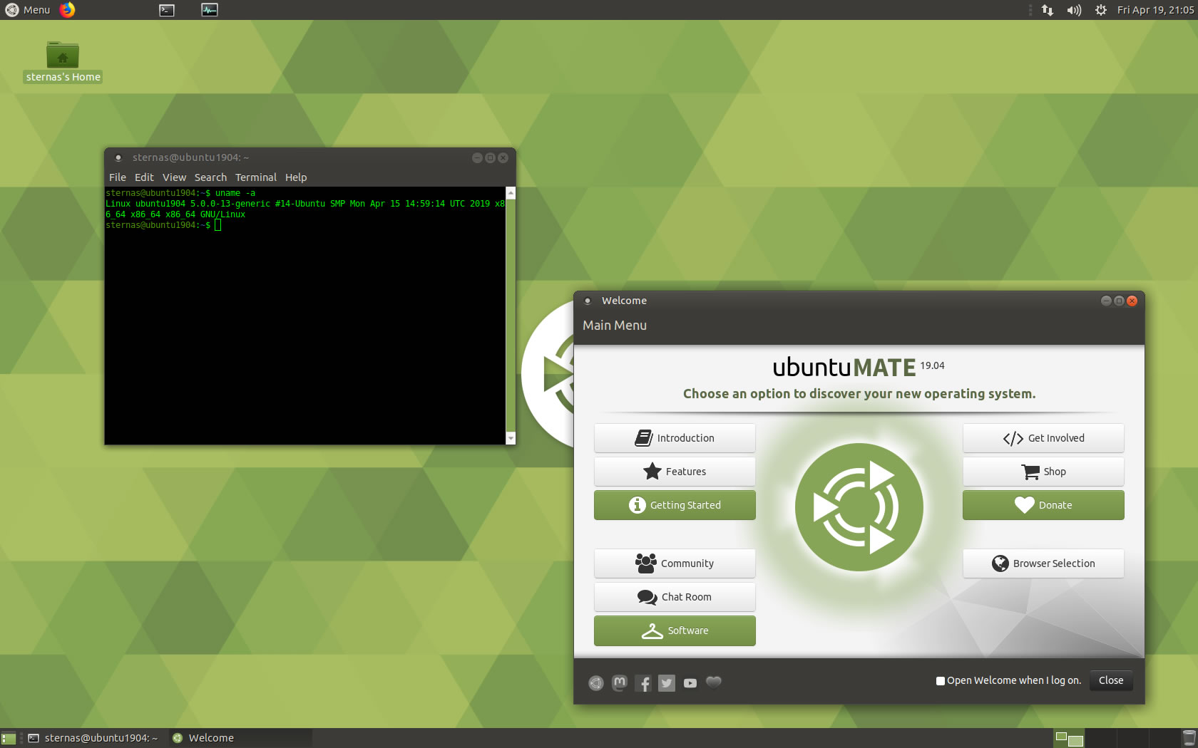The image size is (1198, 748).
Task: Click the Welcome window menu icon in titlebar
Action: tap(588, 301)
